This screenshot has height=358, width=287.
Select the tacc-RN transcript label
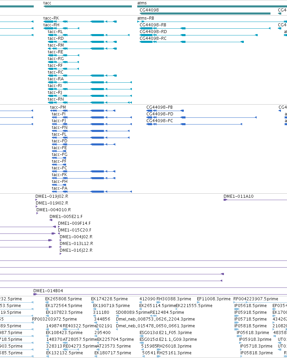point(56,99)
